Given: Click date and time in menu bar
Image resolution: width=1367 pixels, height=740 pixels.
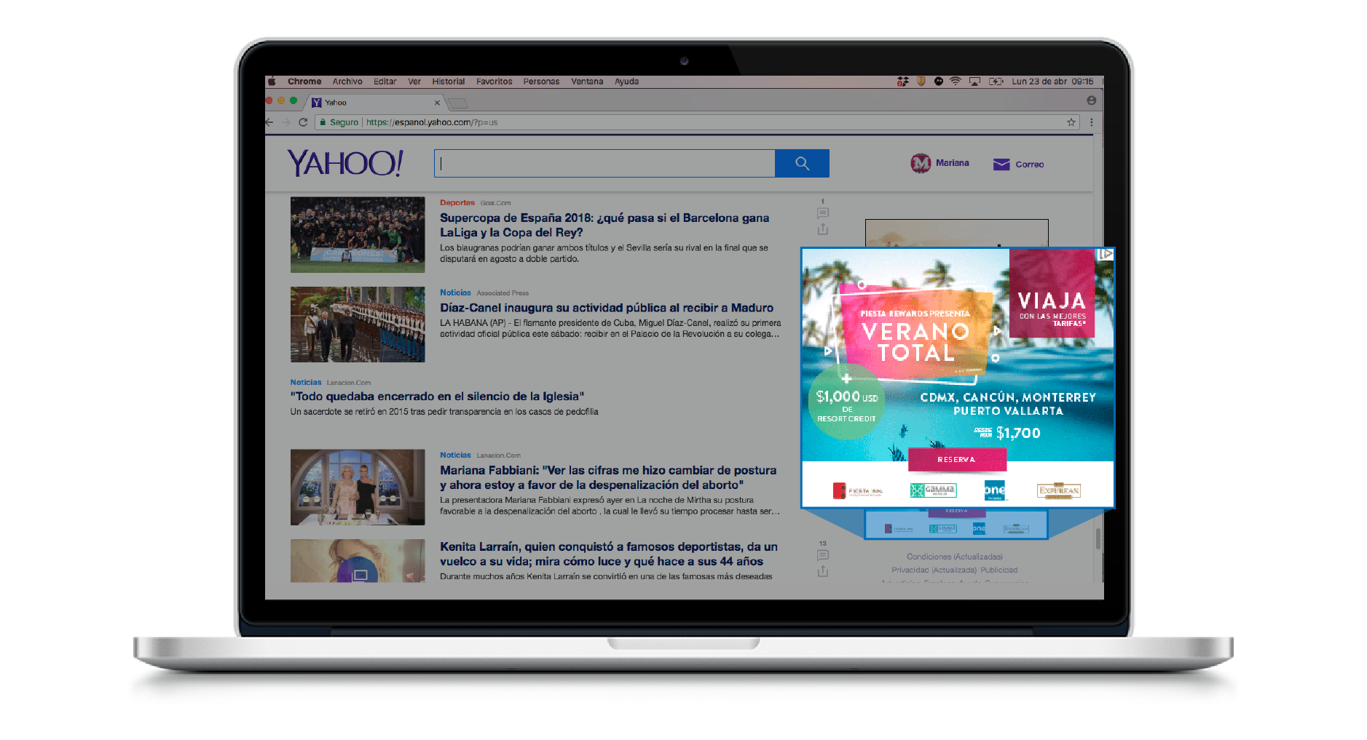Looking at the screenshot, I should point(1052,81).
